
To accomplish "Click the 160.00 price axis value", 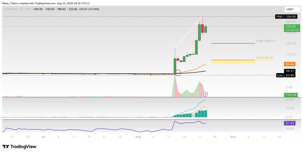I will pos(291,44).
